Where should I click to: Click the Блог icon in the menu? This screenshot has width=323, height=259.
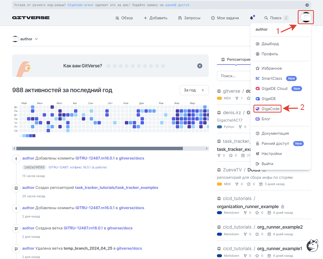tap(258, 119)
